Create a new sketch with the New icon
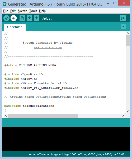 coord(22,18)
